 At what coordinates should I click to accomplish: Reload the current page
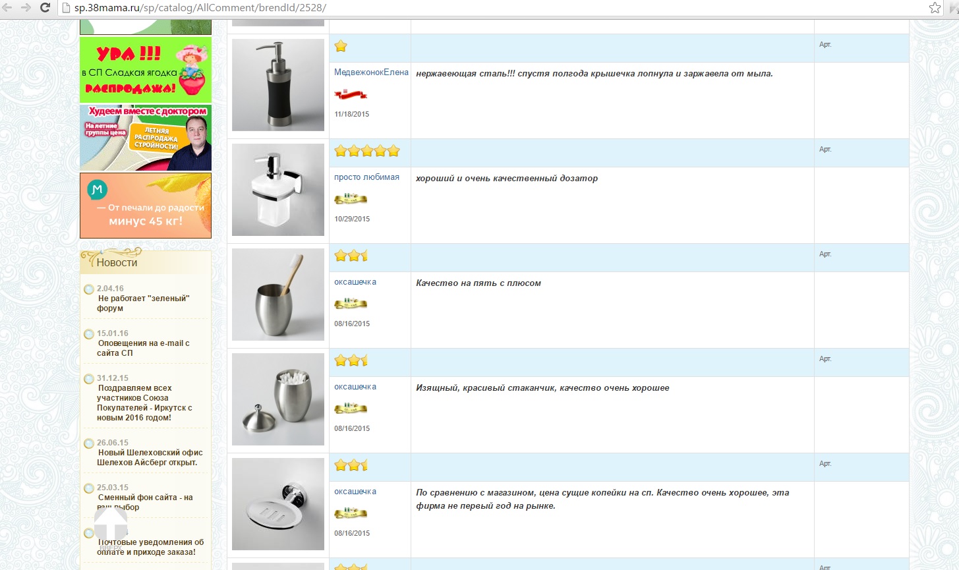click(x=45, y=7)
